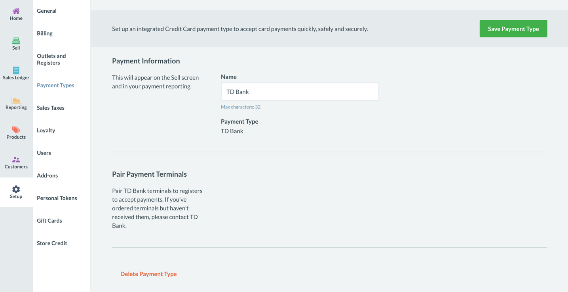Viewport: 568px width, 292px height.
Task: Click the Name field label
Action: [229, 77]
